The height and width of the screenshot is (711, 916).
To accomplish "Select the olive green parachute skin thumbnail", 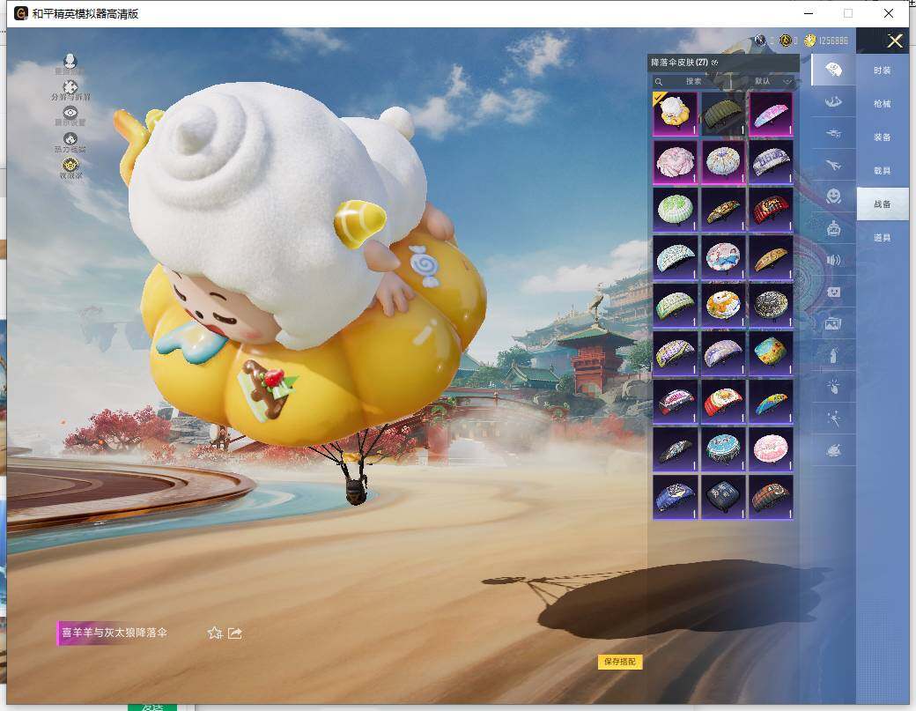I will pos(722,114).
